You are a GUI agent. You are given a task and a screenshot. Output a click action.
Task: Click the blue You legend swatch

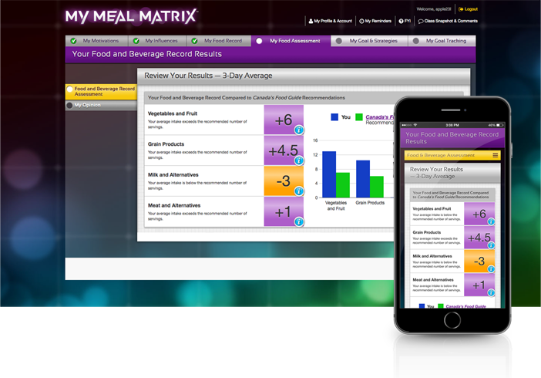point(334,117)
